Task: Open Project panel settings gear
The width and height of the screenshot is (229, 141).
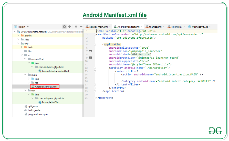Action: coord(76,27)
